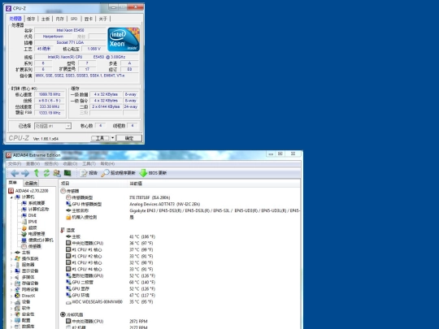This screenshot has width=439, height=329.
Task: Switch to the 关于 tab in CPU-Z
Action: [x=102, y=19]
